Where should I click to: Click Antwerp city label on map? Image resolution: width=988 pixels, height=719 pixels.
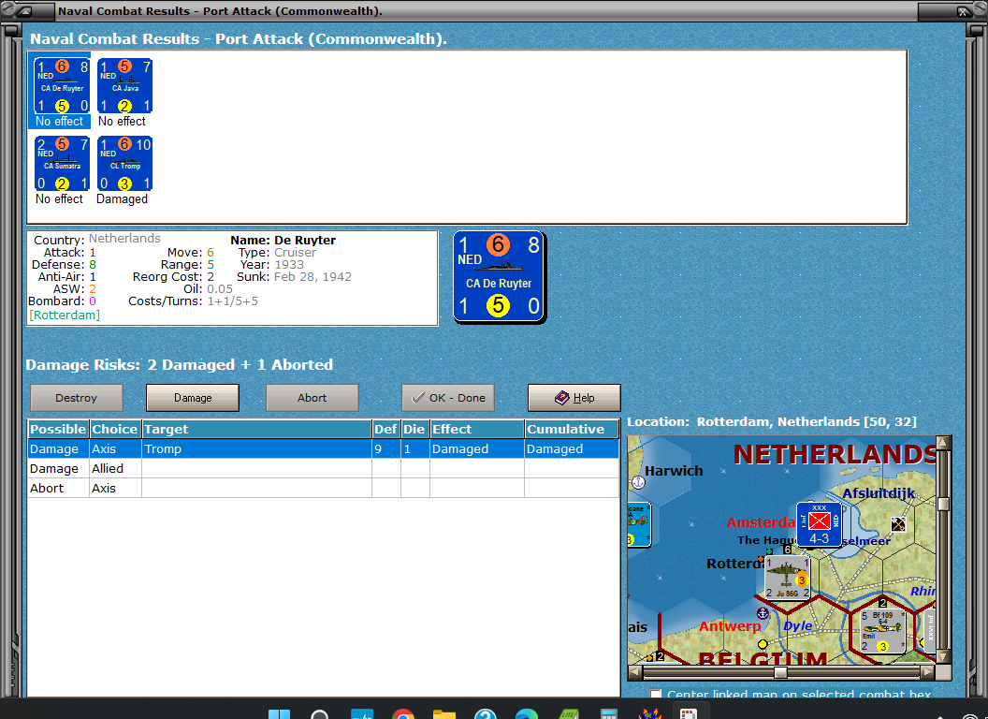click(x=730, y=626)
